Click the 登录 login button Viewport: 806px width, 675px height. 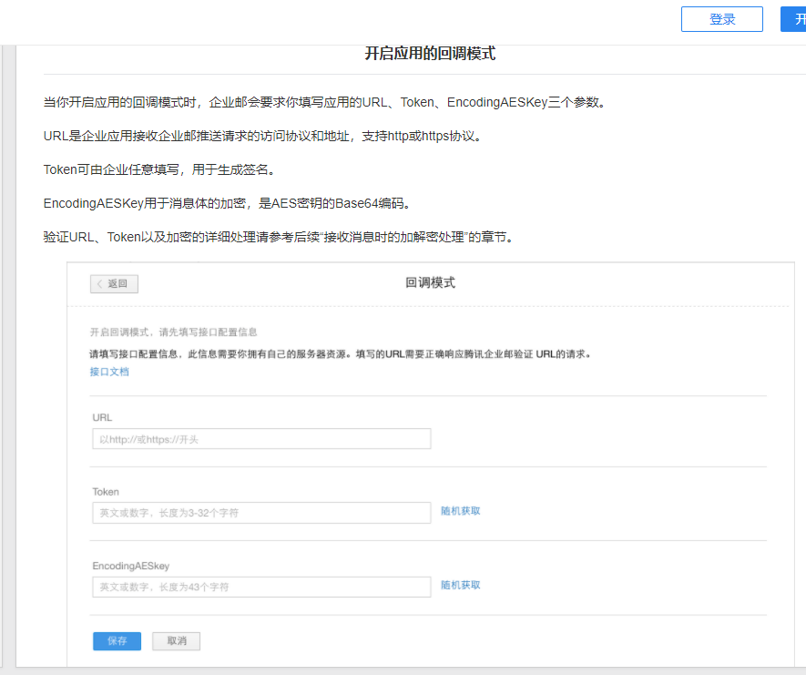pyautogui.click(x=721, y=19)
